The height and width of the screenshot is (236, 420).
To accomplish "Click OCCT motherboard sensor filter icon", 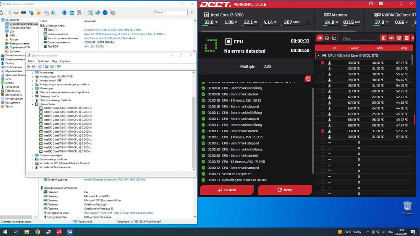I will (399, 38).
